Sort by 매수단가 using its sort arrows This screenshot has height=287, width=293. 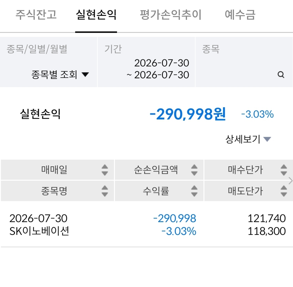[x=284, y=170]
